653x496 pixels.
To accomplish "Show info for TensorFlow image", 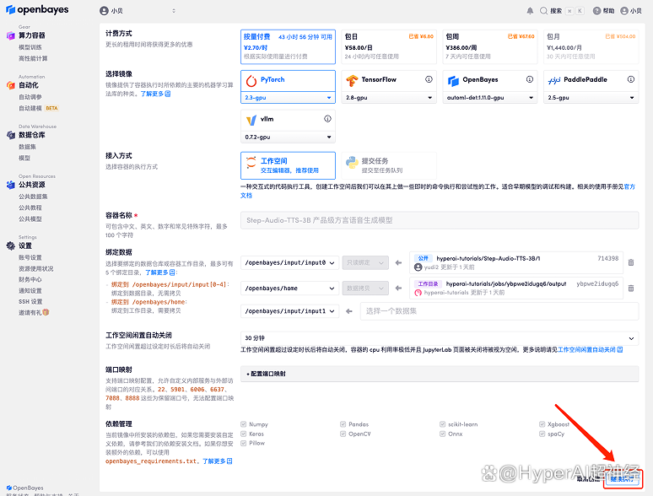I will (x=429, y=79).
